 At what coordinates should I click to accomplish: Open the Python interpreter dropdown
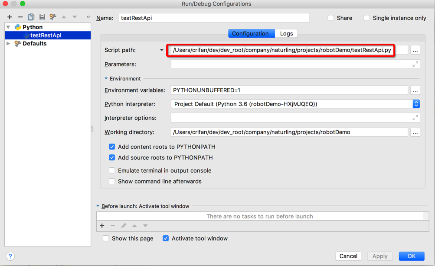click(x=416, y=104)
